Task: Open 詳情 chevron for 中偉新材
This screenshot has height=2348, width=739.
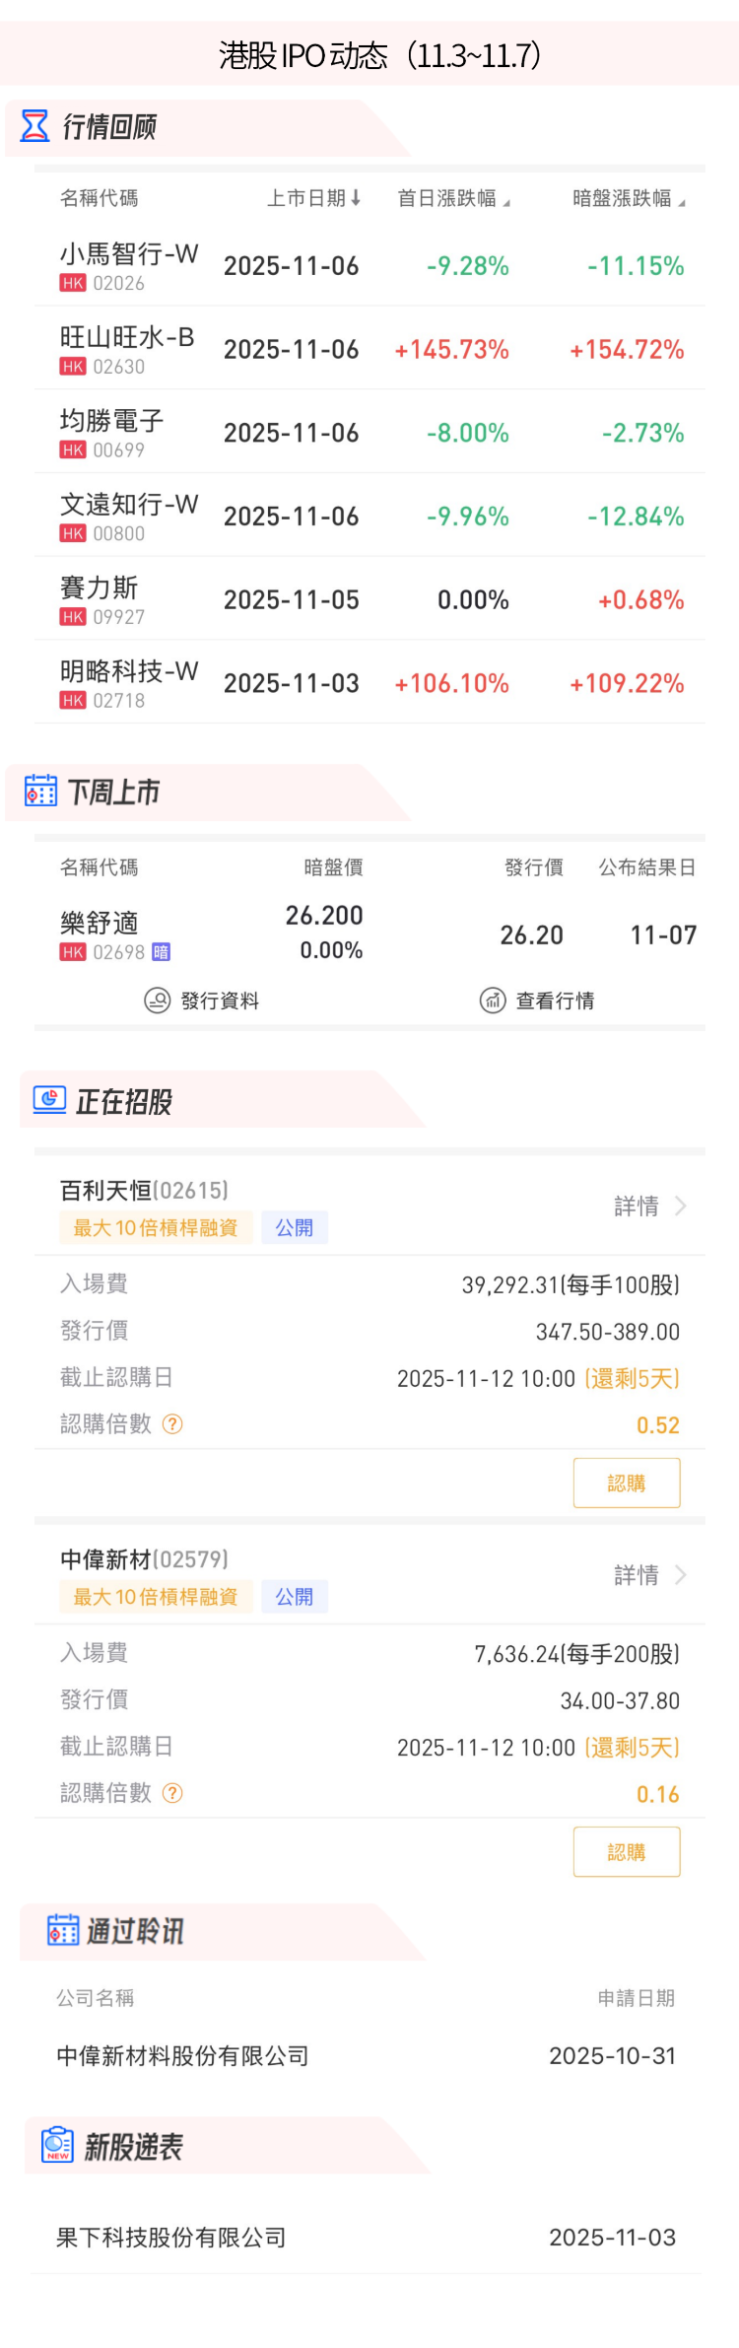Action: (680, 1574)
